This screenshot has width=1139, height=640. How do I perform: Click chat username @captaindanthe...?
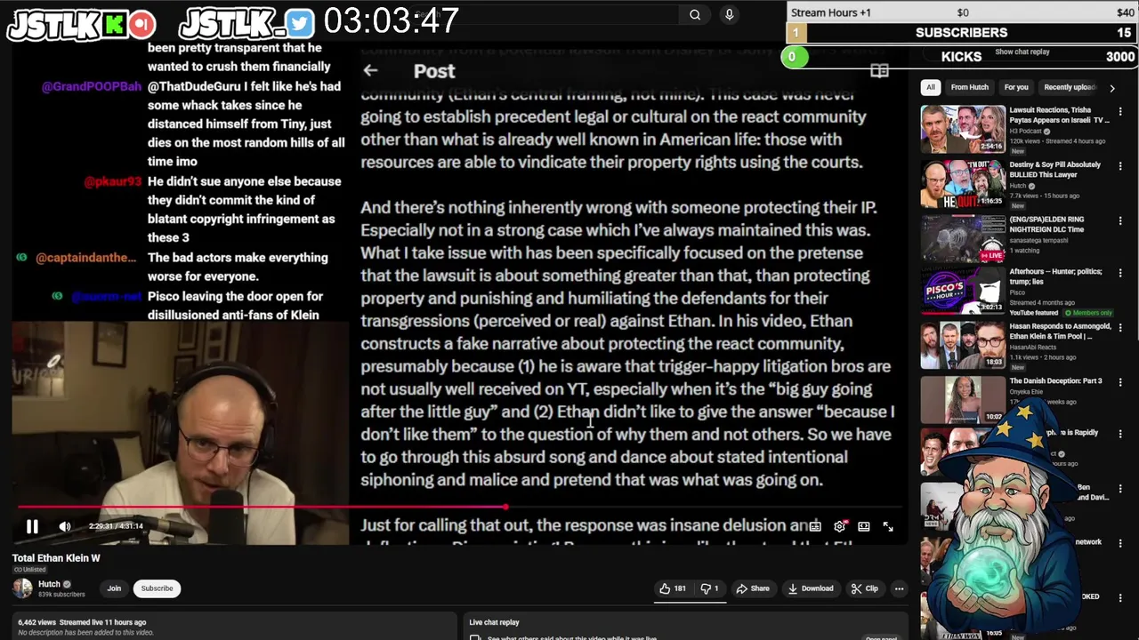[85, 258]
